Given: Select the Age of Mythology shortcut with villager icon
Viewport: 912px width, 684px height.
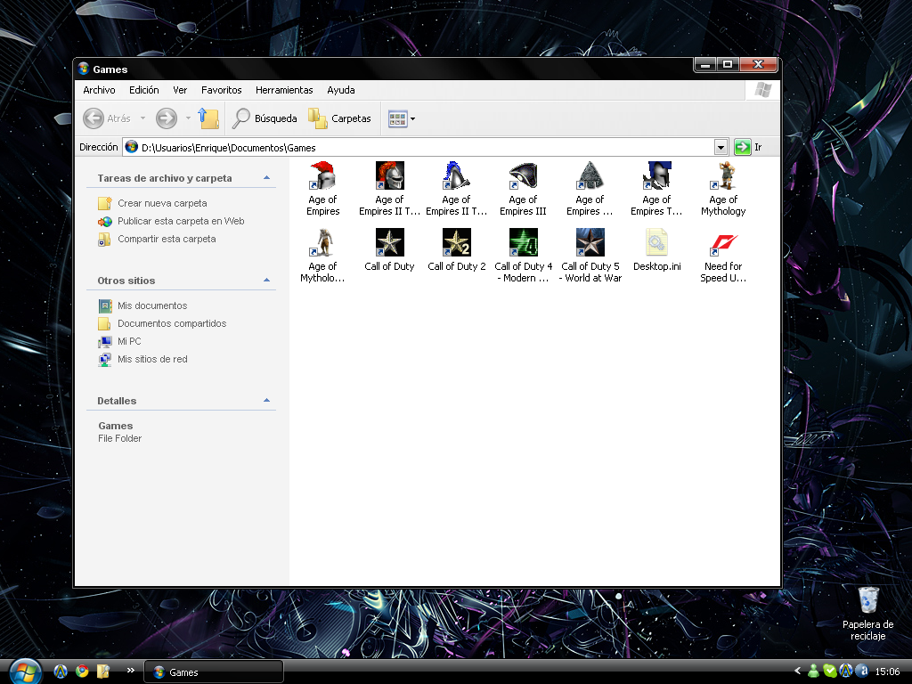Looking at the screenshot, I should [723, 189].
